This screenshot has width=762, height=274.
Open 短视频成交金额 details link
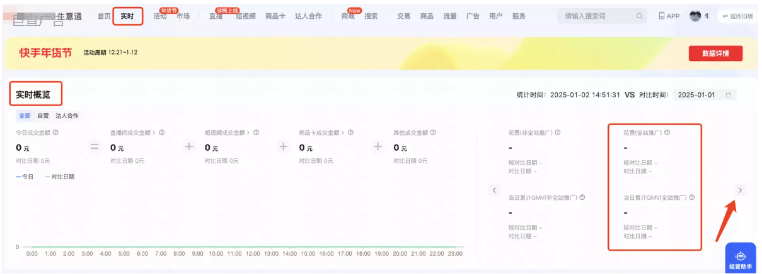click(249, 133)
